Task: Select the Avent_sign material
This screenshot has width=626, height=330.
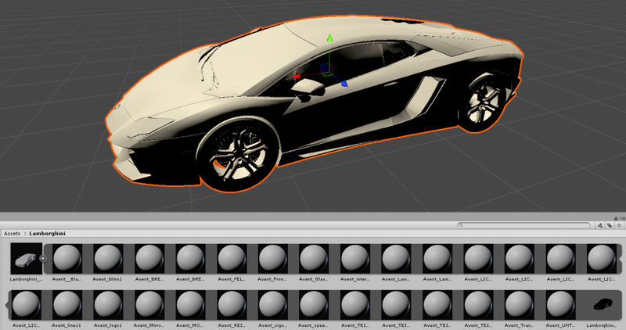Action: point(273,305)
